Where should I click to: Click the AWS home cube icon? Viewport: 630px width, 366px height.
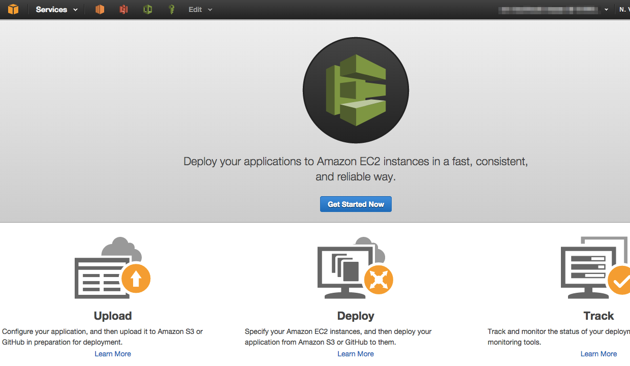14,9
